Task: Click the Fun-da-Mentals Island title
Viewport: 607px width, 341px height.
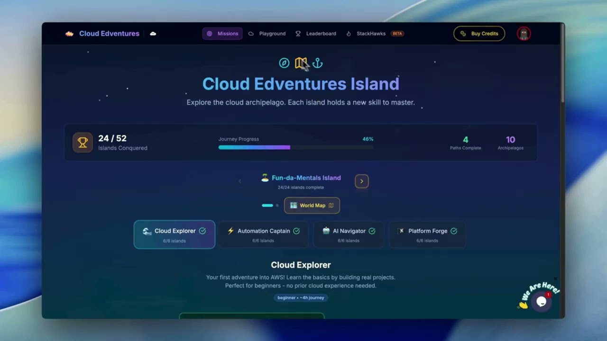Action: 306,178
